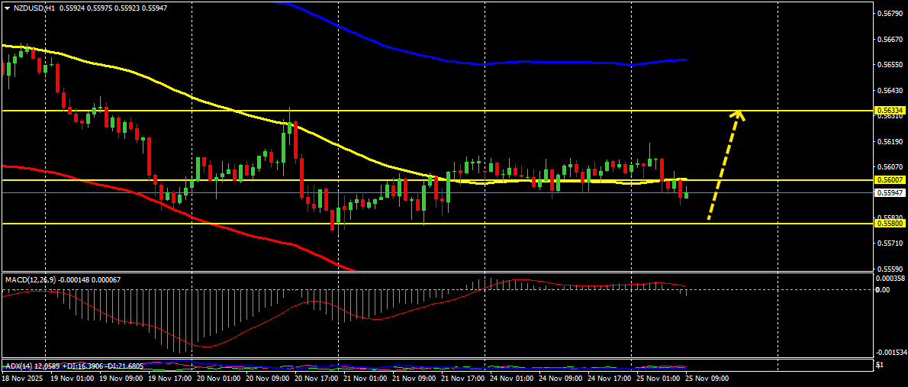Click the -0.001534 MACD scale value
908x387 pixels.
[890, 352]
